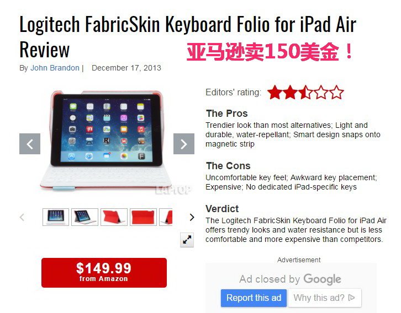401x313 pixels.
Task: Select the partially visible fifth thumbnail
Action: coord(166,217)
